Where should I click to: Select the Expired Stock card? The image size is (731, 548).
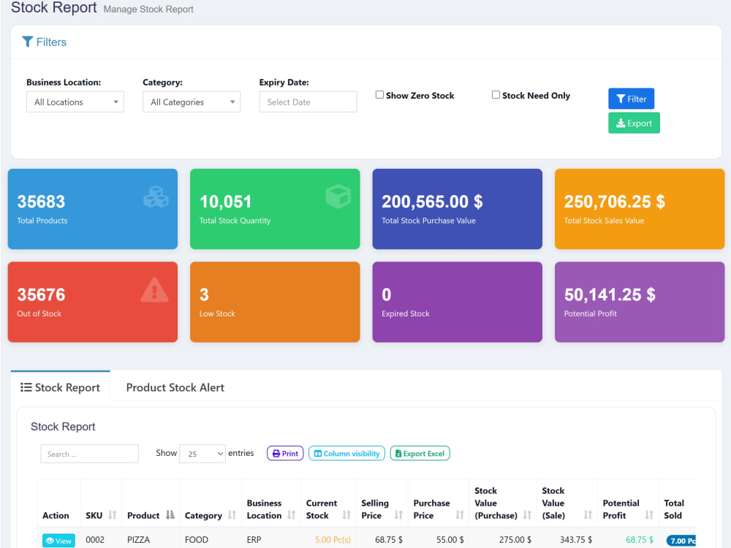(458, 302)
